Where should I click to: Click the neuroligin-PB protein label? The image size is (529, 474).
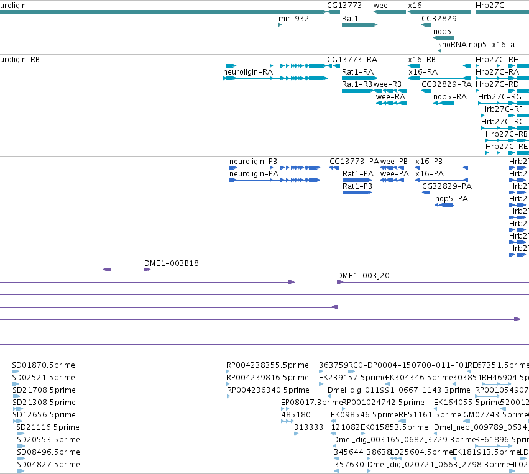253,162
